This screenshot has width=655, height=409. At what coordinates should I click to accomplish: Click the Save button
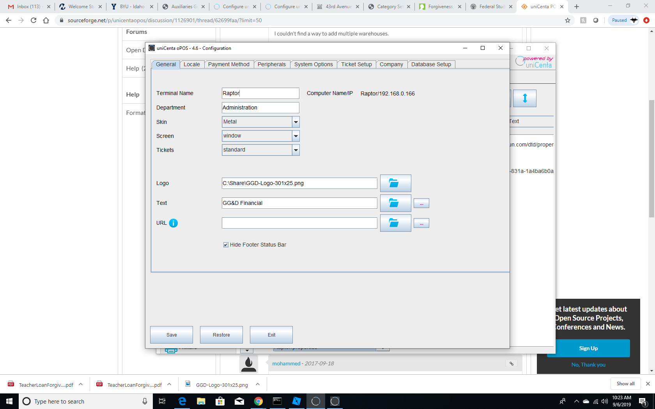click(172, 335)
